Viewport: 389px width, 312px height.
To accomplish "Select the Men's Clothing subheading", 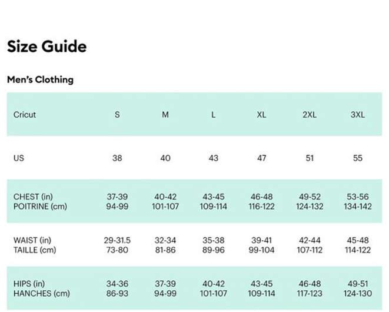I will 40,79.
